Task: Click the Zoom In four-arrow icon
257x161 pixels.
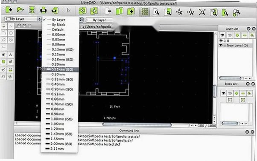Action: pyautogui.click(x=179, y=12)
